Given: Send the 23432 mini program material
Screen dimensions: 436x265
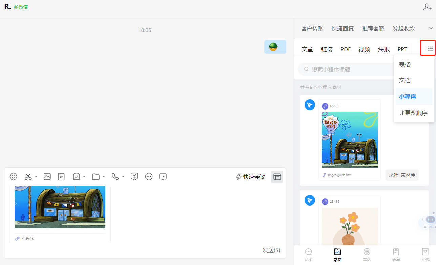Looking at the screenshot, I should 310,200.
